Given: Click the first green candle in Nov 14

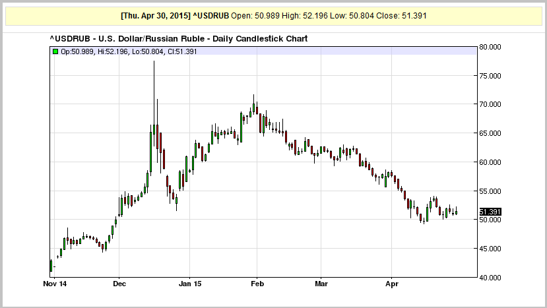Looking at the screenshot, I should 51,266.
